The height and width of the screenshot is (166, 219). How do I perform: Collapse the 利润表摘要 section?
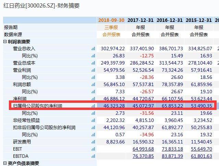pyautogui.click(x=5, y=42)
